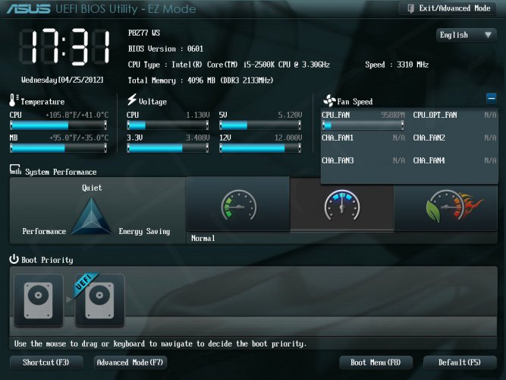Select the Normal blue gauge mode

point(341,204)
